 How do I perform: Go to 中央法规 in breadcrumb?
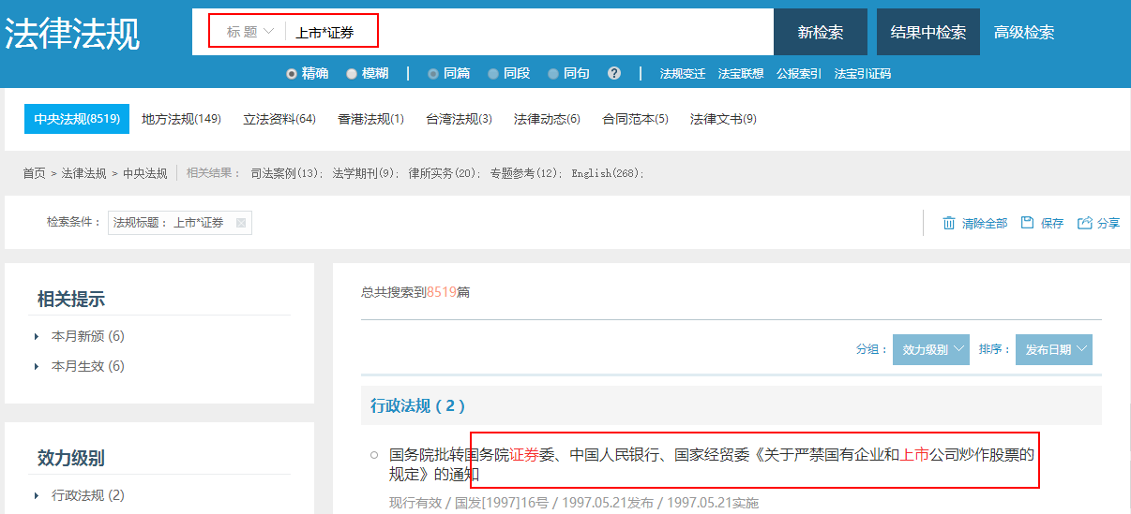[x=145, y=173]
